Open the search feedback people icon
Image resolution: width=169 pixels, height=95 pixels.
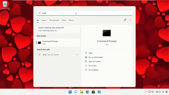125,20
